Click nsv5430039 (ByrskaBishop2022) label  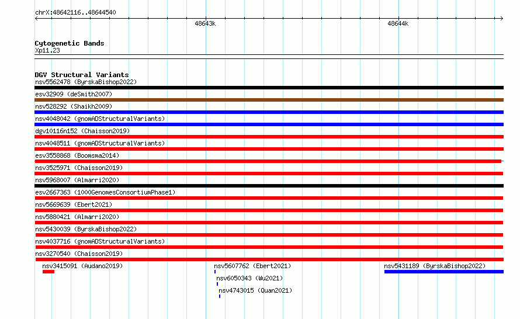tap(86, 229)
